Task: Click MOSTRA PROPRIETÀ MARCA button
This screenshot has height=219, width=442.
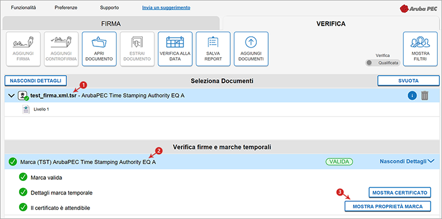Action: pyautogui.click(x=388, y=207)
